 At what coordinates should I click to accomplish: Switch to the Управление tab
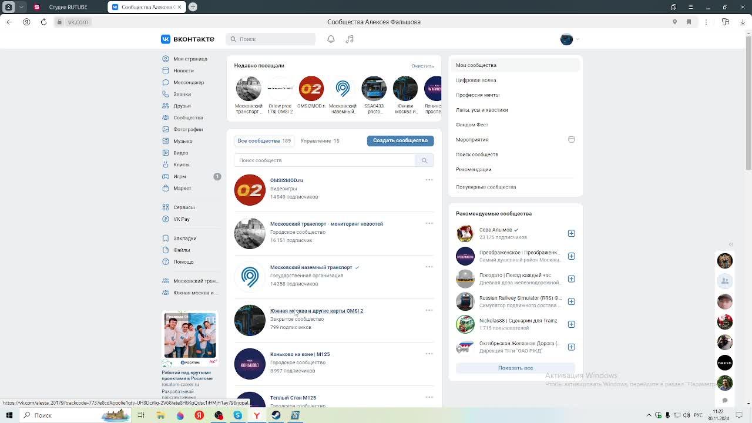tap(320, 141)
